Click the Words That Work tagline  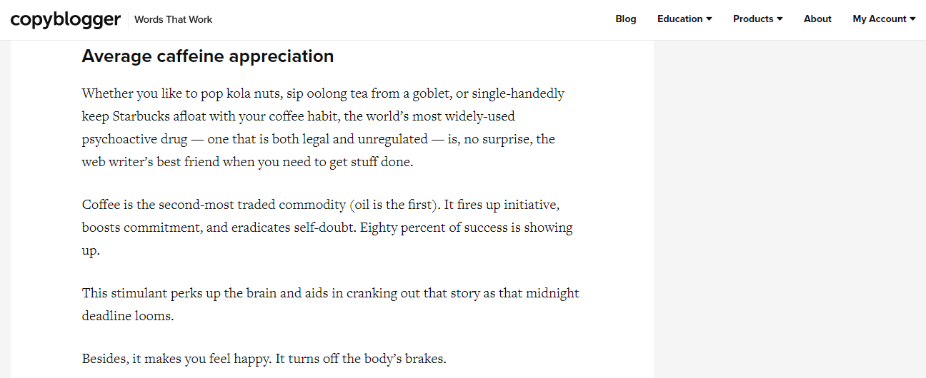pos(174,19)
